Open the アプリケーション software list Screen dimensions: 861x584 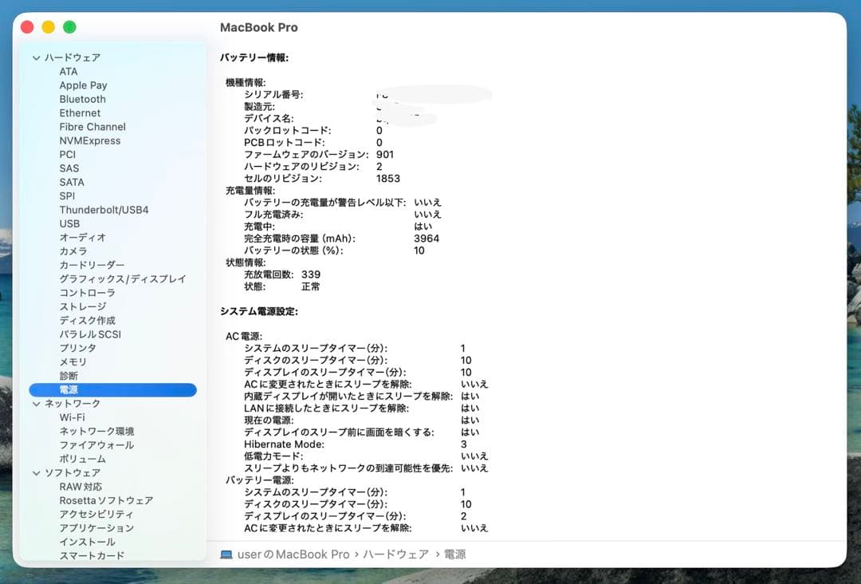click(97, 527)
